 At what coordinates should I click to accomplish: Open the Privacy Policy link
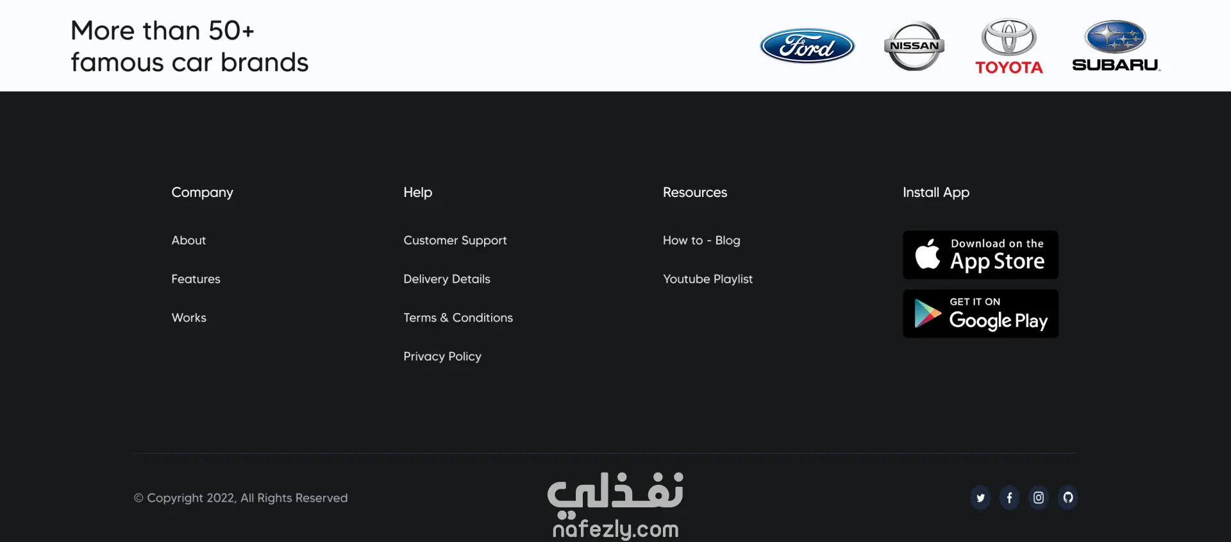(442, 357)
